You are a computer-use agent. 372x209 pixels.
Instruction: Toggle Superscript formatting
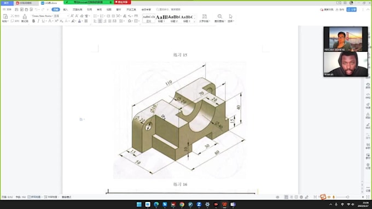56,21
